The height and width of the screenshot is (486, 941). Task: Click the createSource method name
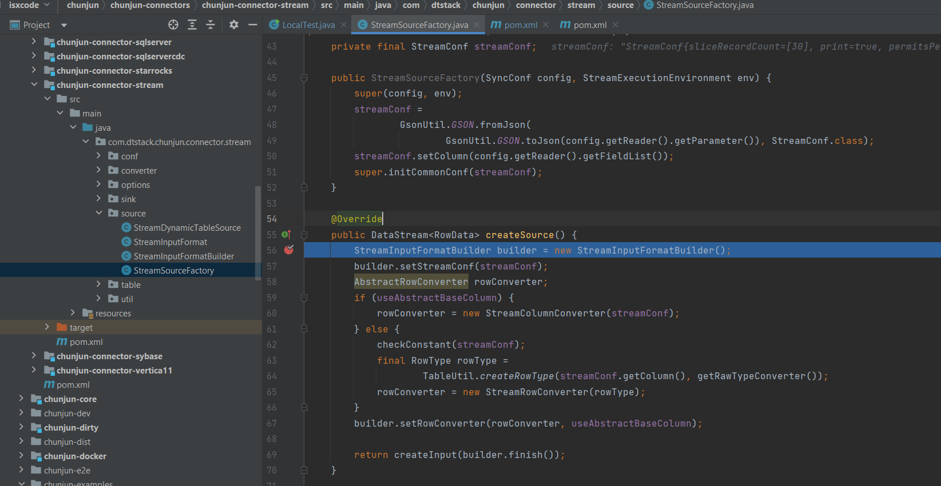(519, 235)
